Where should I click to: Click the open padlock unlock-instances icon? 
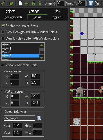[40, 3]
